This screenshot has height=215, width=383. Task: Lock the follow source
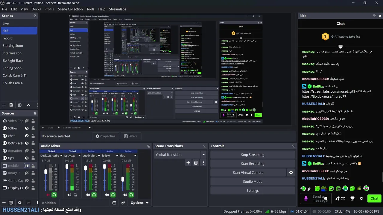point(33,128)
